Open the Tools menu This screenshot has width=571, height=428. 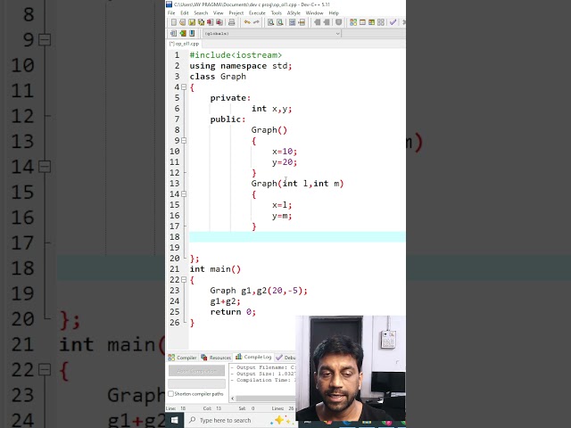[x=276, y=12]
